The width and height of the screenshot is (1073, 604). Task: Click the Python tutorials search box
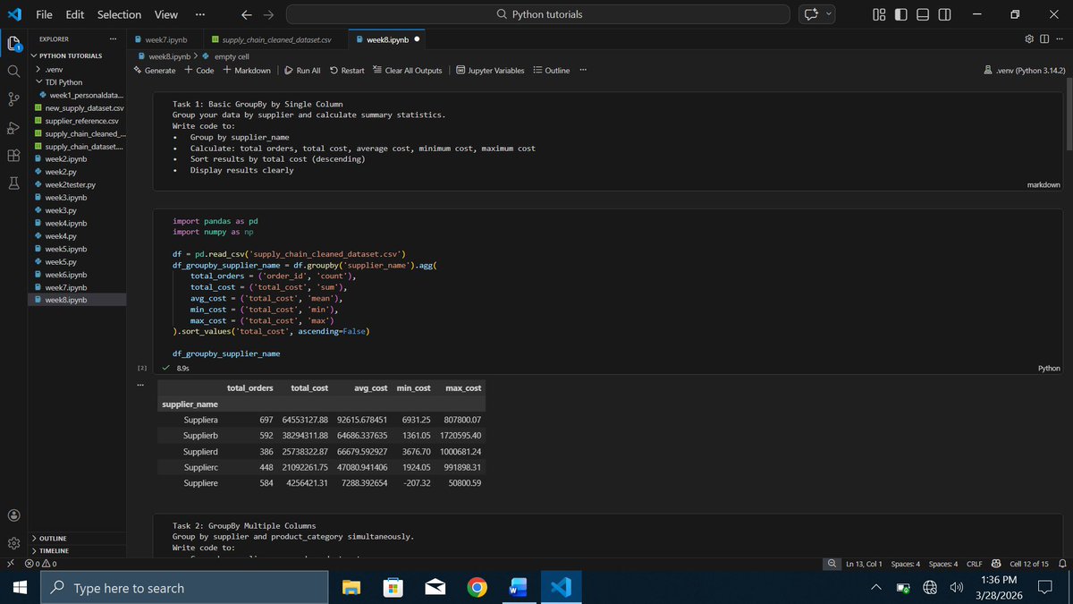[x=538, y=14]
